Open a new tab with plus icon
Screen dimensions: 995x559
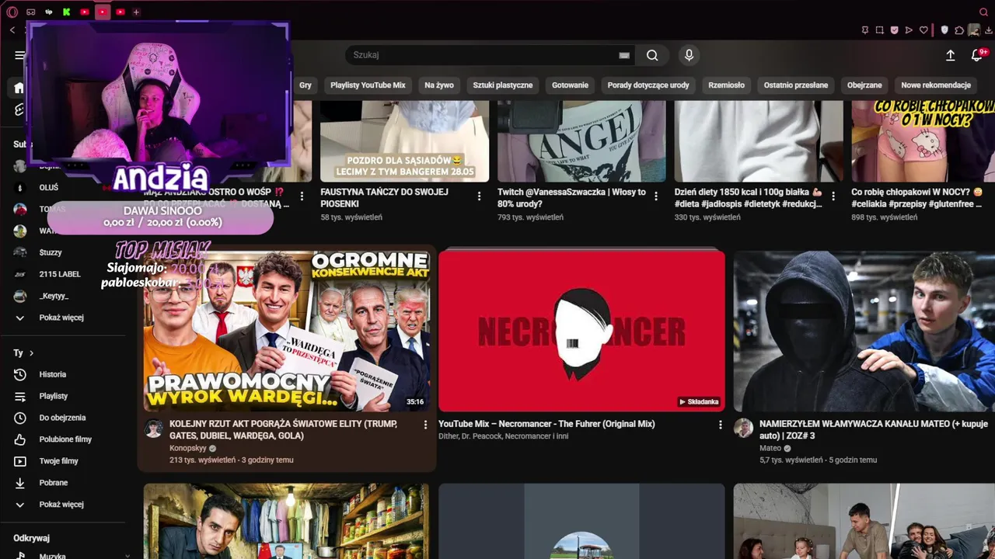[136, 12]
